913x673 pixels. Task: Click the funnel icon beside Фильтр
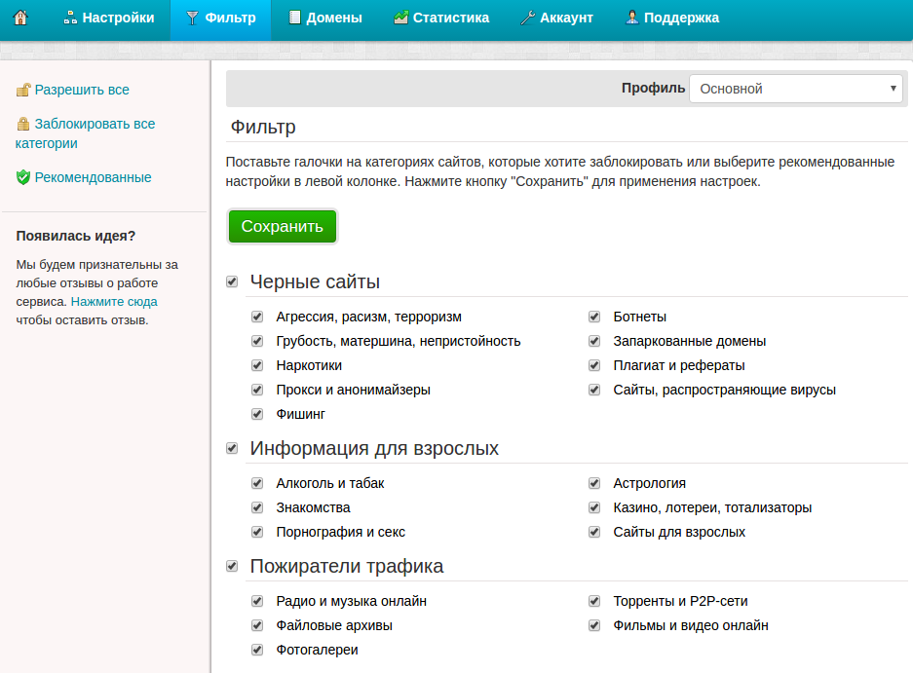click(x=192, y=19)
